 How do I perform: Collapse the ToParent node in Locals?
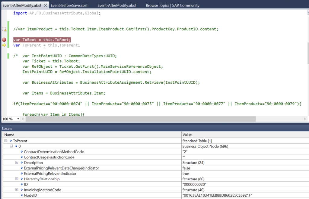point(6,141)
